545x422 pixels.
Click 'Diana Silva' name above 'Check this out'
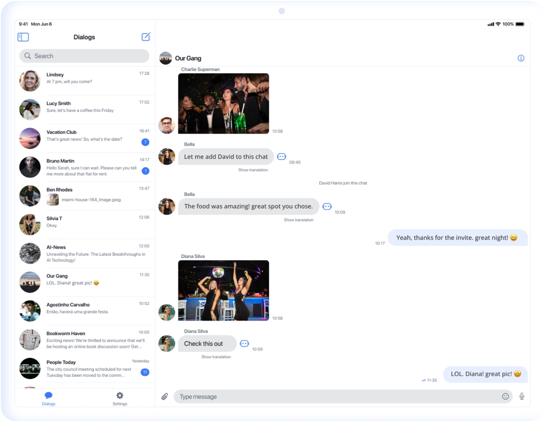(196, 331)
